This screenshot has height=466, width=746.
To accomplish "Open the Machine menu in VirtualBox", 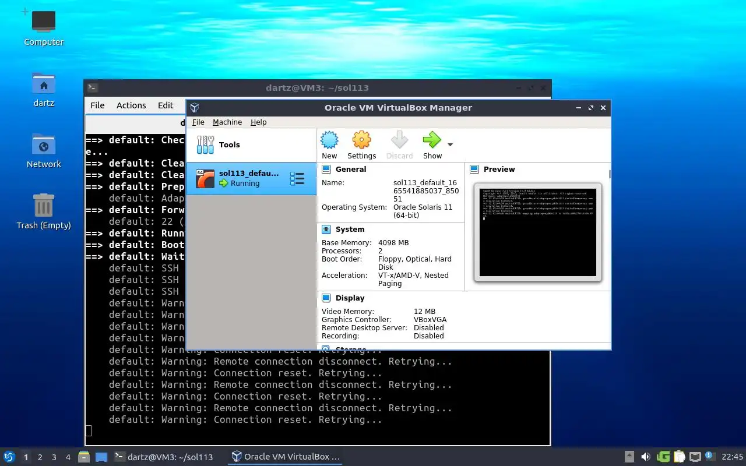I will (x=227, y=122).
